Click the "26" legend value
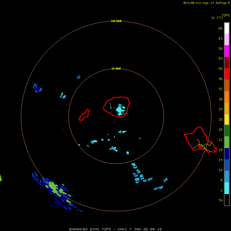231x231 pixels. [x=220, y=130]
